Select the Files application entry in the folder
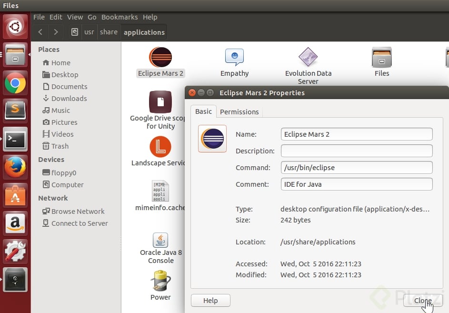This screenshot has height=313, width=449. click(x=382, y=62)
